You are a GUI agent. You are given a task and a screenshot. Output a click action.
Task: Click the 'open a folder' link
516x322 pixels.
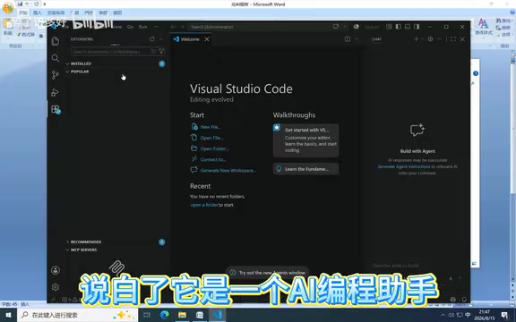tap(204, 205)
